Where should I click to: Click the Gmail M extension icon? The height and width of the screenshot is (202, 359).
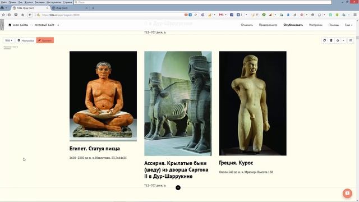point(220,15)
